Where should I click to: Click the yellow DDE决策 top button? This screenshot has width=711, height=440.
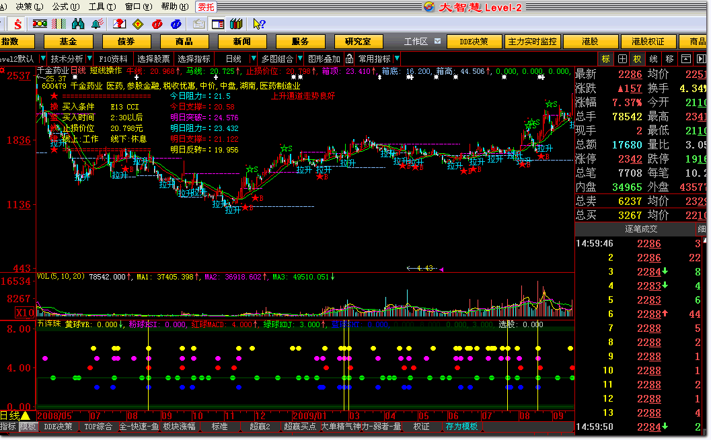pyautogui.click(x=474, y=42)
